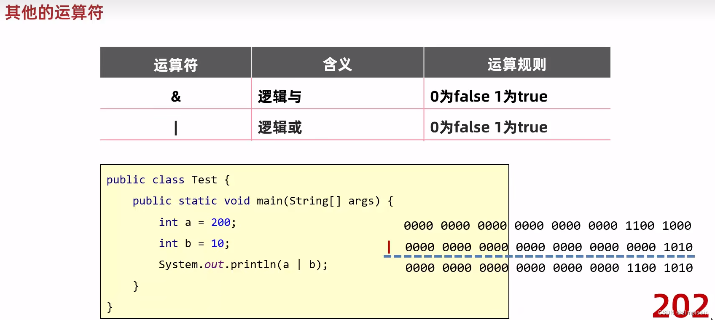The height and width of the screenshot is (320, 715).
Task: Click the line 'public class Test {'
Action: [168, 180]
